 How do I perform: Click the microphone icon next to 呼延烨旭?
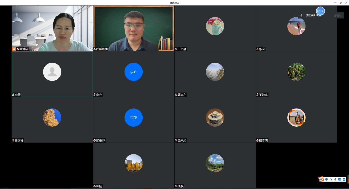coord(95,49)
